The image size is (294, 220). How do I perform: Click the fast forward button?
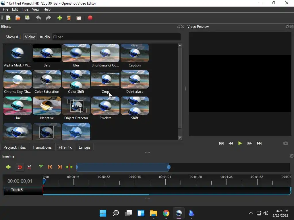pos(249,143)
